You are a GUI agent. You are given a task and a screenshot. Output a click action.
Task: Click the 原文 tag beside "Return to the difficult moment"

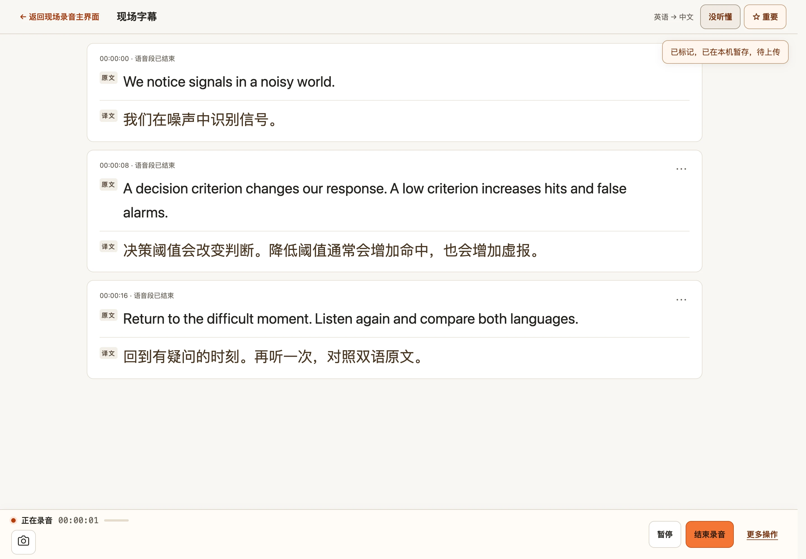(108, 315)
